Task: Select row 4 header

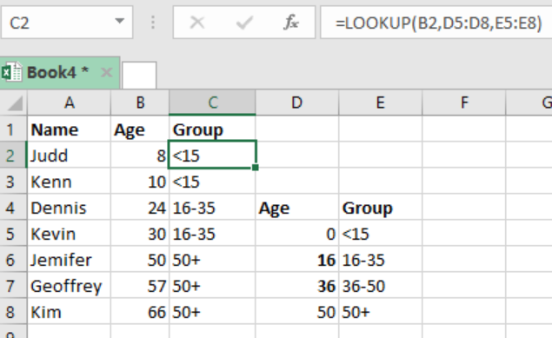Action: [13, 208]
